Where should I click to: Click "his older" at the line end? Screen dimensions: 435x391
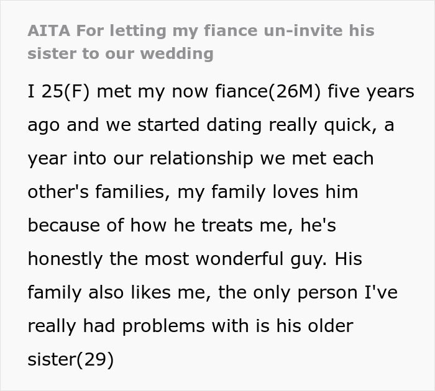pyautogui.click(x=314, y=326)
